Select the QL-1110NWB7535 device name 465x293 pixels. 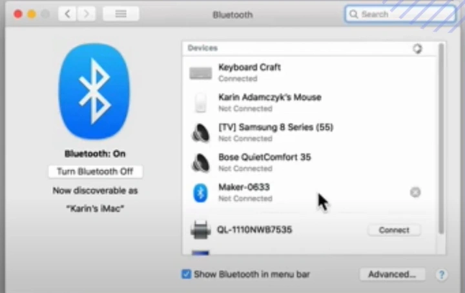(254, 230)
